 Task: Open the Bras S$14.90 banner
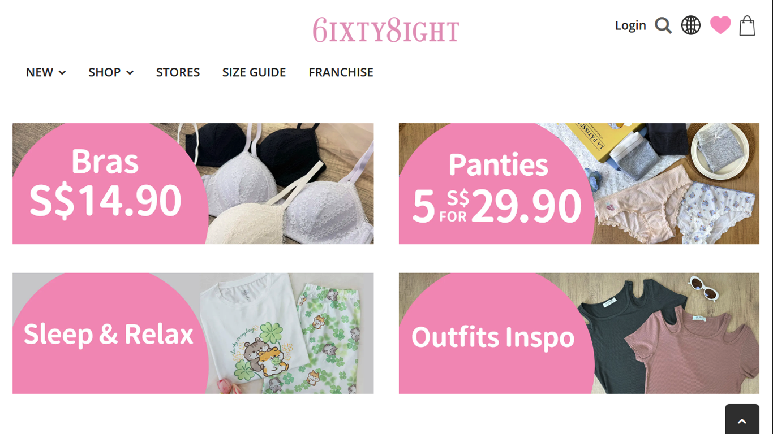(193, 184)
